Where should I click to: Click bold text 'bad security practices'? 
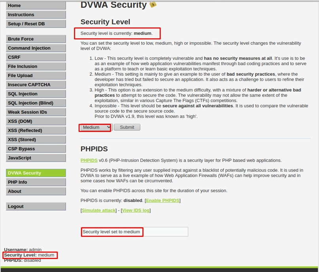251,74
